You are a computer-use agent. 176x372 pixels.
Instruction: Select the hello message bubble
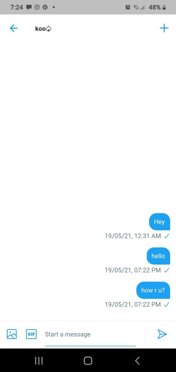coord(158,256)
